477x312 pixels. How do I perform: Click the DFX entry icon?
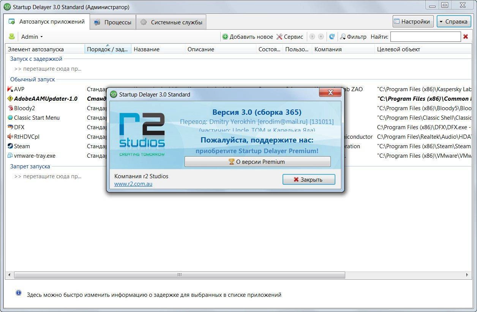10,127
